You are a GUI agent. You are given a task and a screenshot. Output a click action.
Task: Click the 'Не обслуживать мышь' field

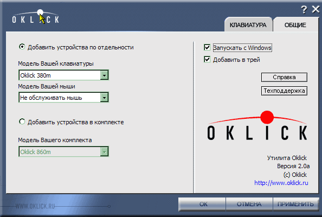coord(63,98)
